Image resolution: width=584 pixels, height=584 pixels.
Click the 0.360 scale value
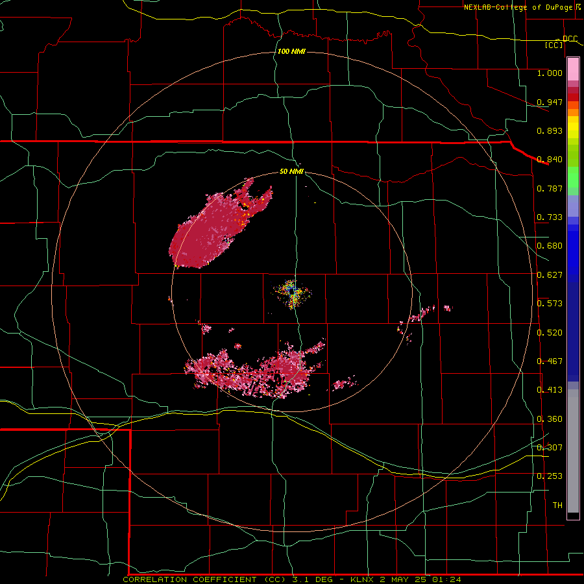click(x=550, y=419)
